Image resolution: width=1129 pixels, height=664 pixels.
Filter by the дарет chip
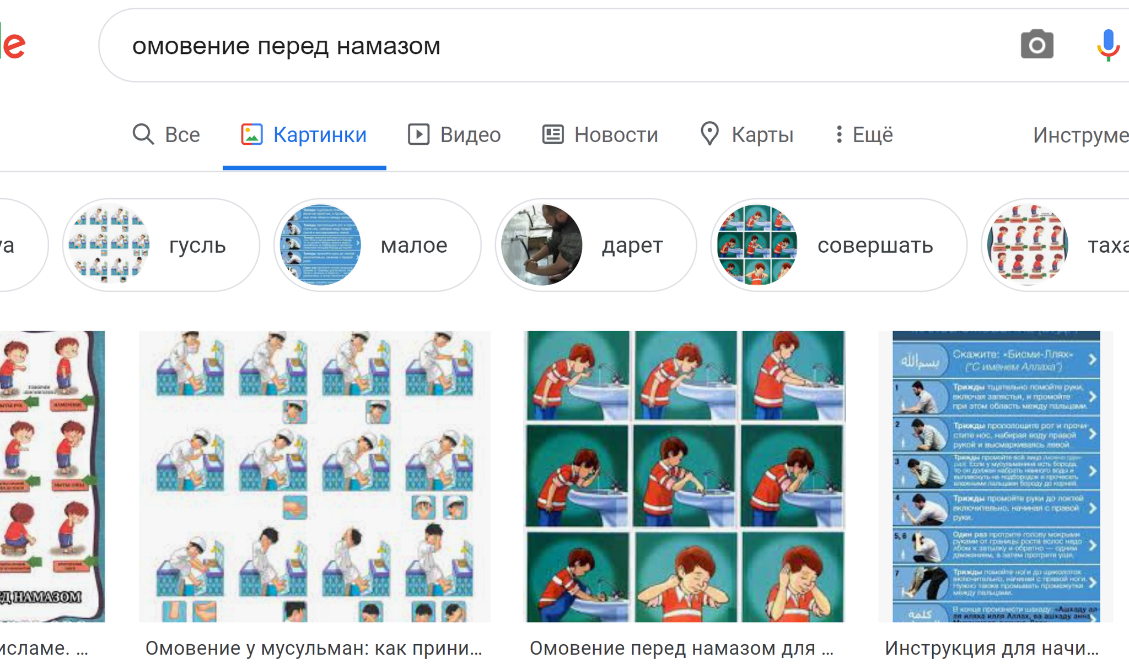pyautogui.click(x=596, y=245)
